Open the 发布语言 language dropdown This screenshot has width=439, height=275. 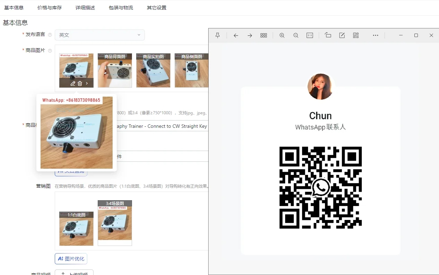(x=99, y=35)
